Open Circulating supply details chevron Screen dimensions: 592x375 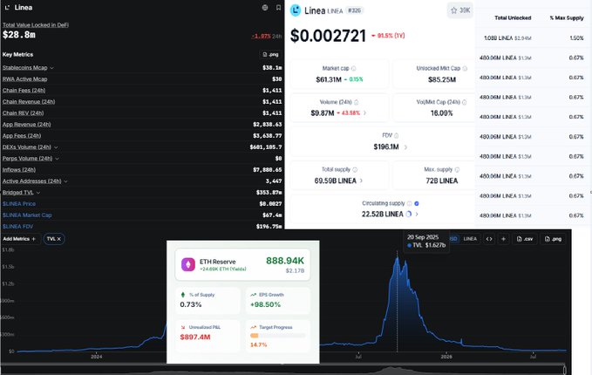point(417,215)
